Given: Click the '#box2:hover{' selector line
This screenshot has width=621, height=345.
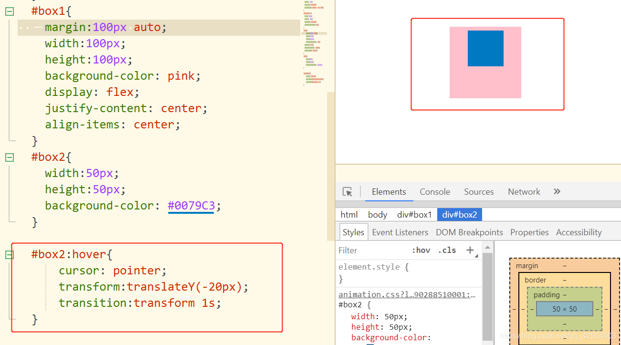Looking at the screenshot, I should pos(72,254).
